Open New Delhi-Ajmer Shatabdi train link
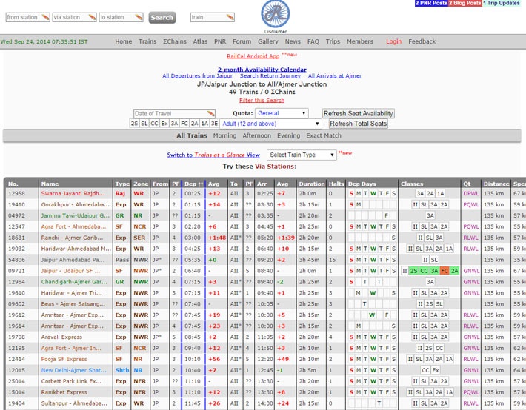 (74, 370)
